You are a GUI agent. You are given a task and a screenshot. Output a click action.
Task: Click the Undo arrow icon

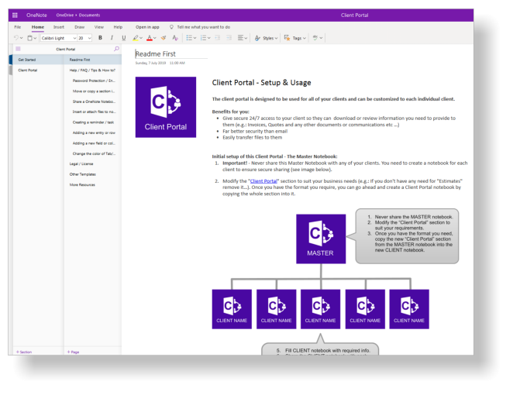click(16, 38)
